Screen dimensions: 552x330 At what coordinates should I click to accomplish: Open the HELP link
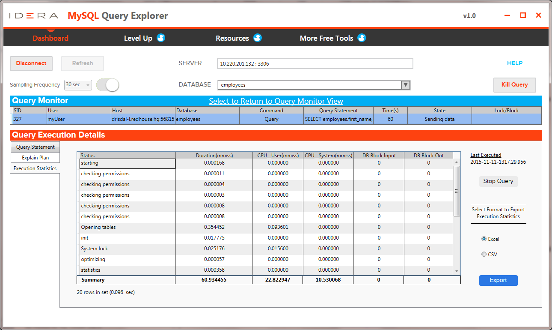[x=515, y=63]
